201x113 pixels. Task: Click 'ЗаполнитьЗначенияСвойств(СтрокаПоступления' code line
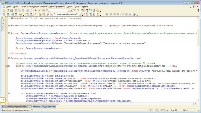[x=63, y=99]
